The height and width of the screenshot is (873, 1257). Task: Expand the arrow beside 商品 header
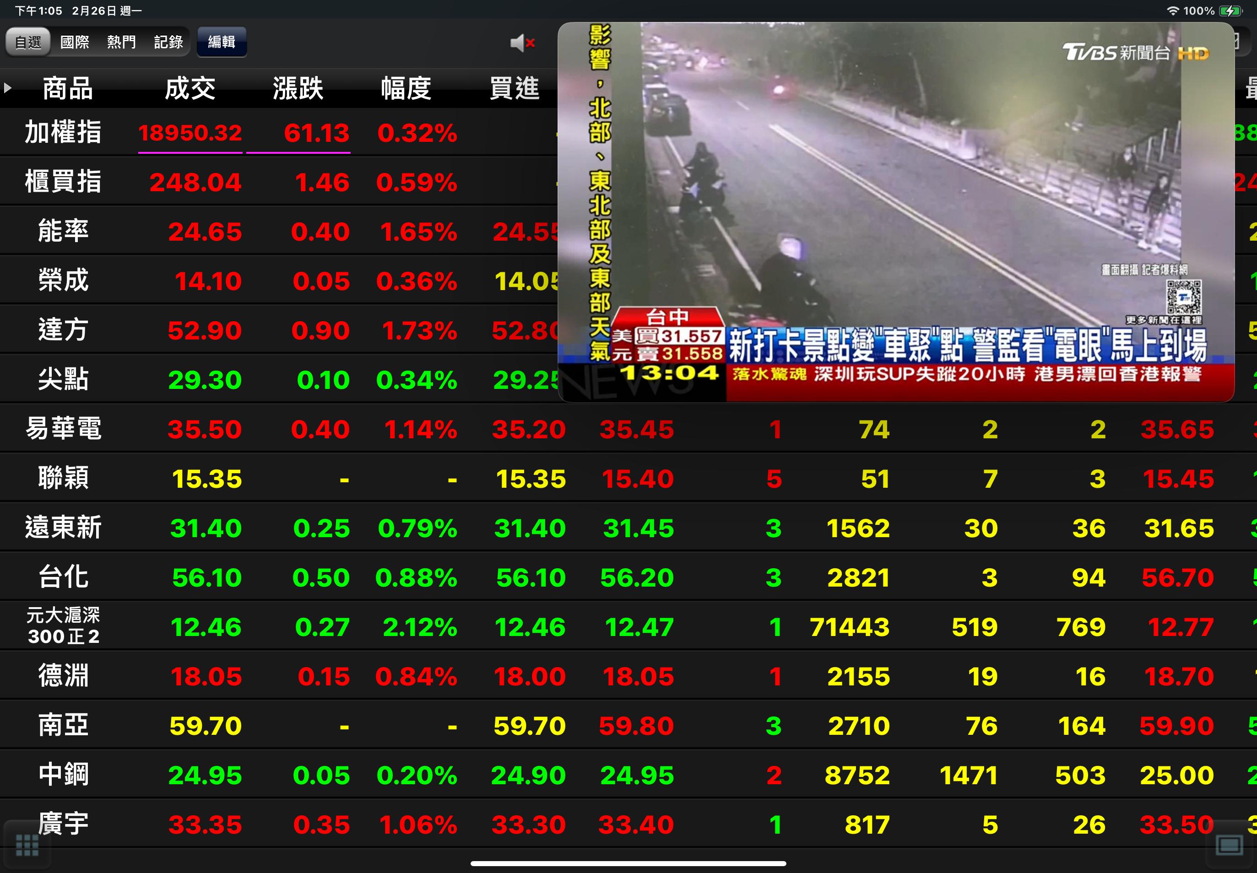click(8, 87)
